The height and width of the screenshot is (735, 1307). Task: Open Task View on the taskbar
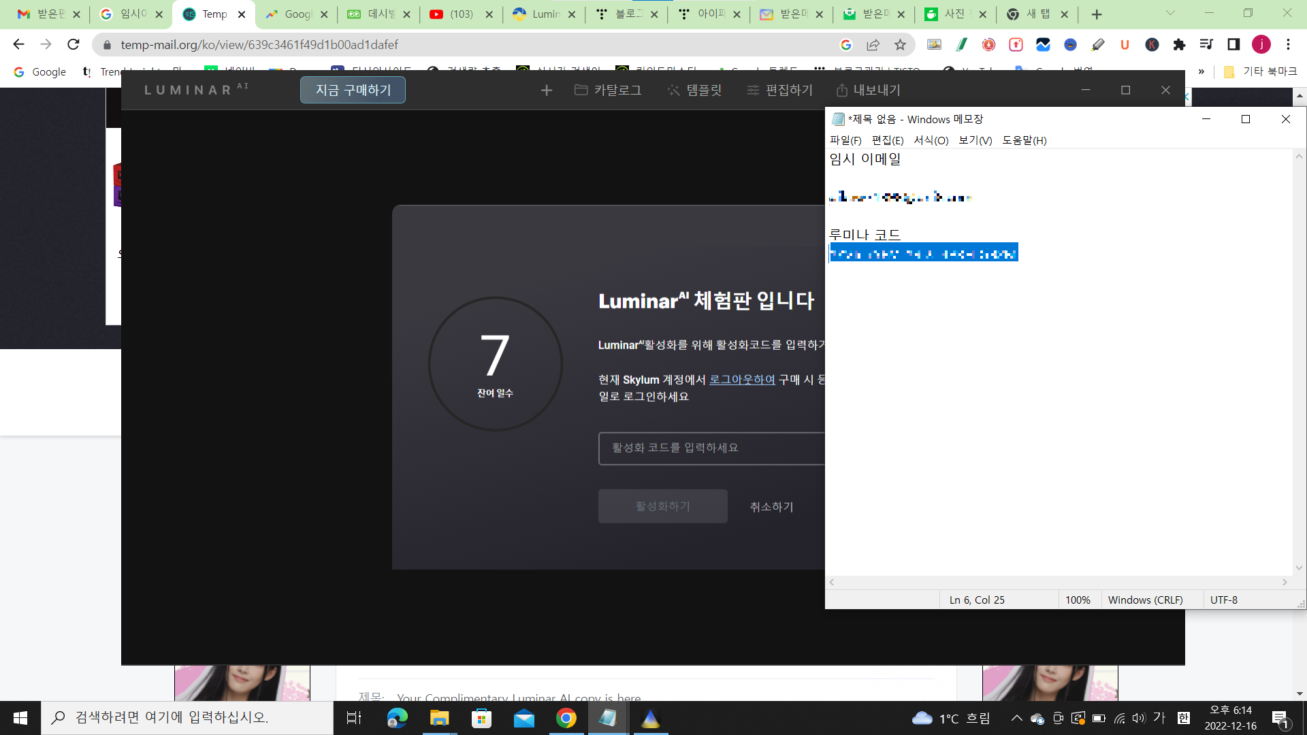(353, 718)
